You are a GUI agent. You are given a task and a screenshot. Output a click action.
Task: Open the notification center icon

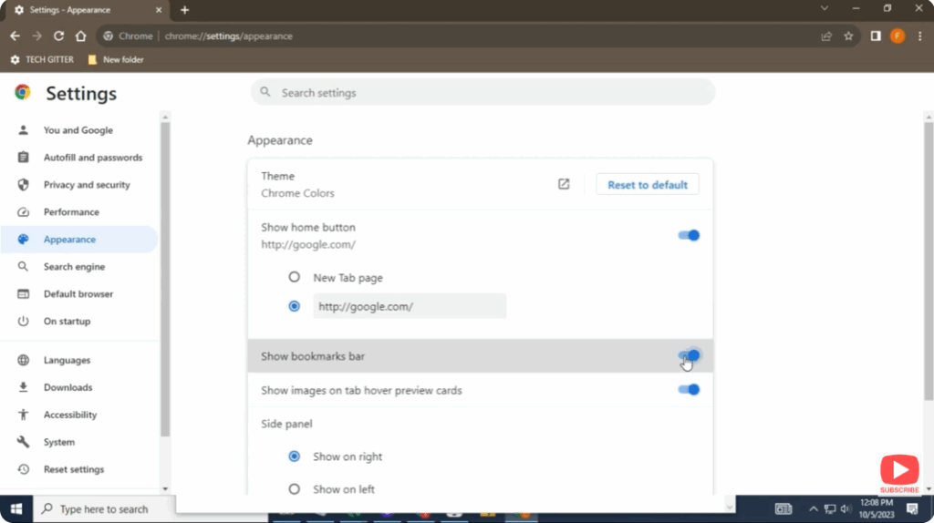[912, 509]
